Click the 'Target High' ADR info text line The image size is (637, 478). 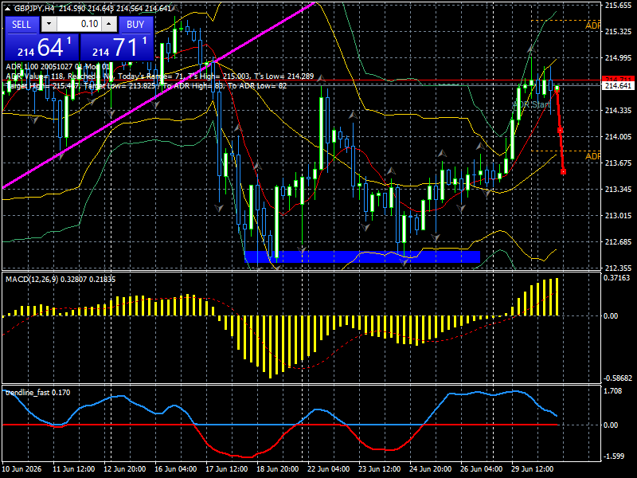(147, 86)
